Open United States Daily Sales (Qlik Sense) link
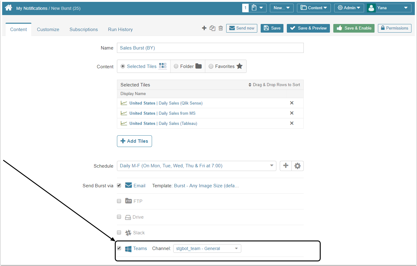Image resolution: width=417 pixels, height=266 pixels. (166, 103)
